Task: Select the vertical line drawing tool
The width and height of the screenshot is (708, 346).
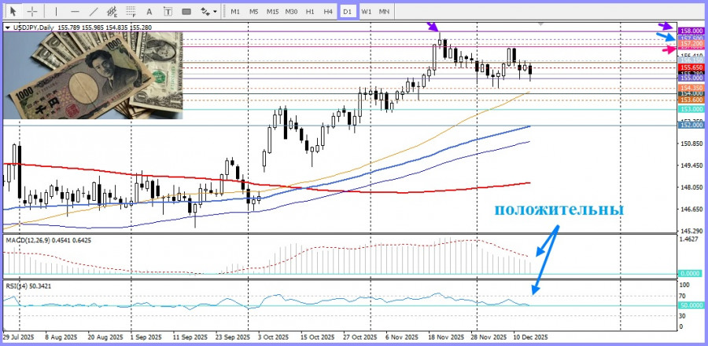Action: pyautogui.click(x=55, y=11)
